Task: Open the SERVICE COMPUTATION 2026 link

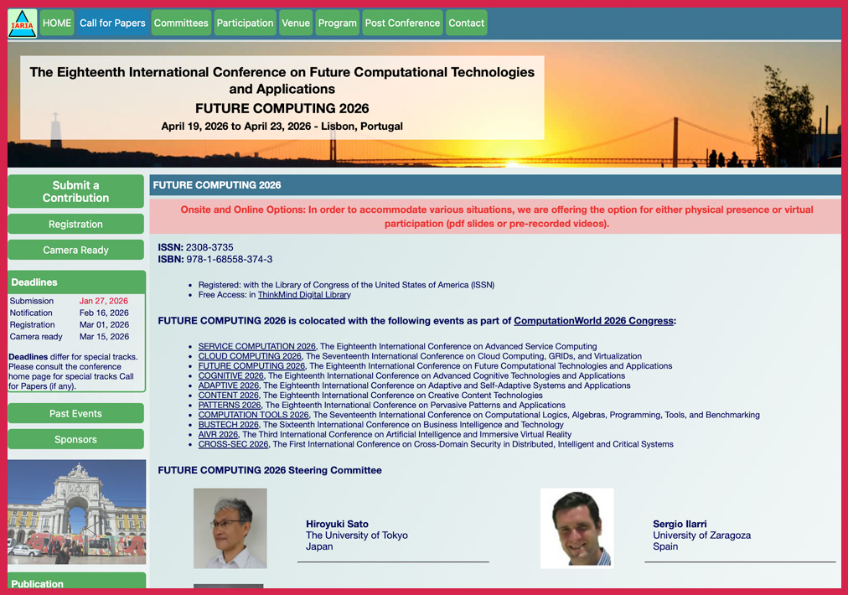Action: click(x=257, y=346)
